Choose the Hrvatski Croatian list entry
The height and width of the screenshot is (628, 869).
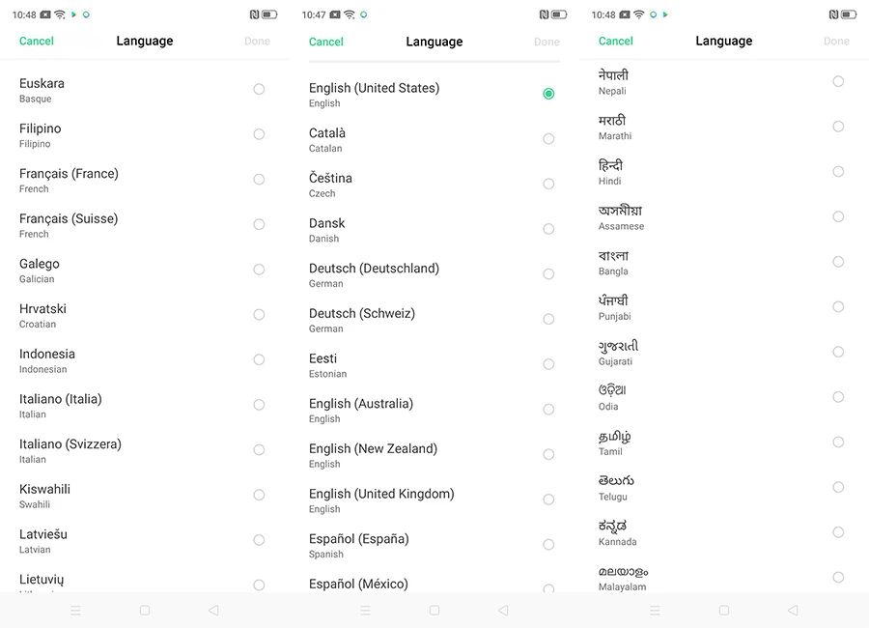click(135, 316)
